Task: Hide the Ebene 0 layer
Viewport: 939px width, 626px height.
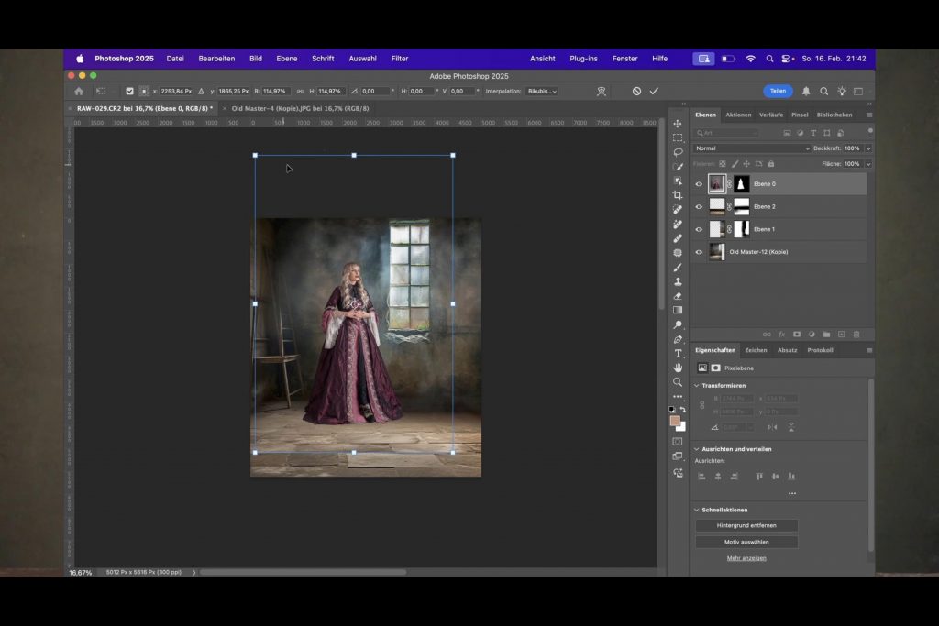Action: 699,184
